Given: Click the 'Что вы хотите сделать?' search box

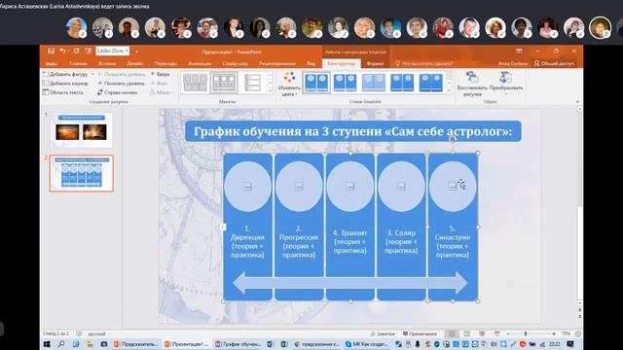Looking at the screenshot, I should [x=424, y=63].
